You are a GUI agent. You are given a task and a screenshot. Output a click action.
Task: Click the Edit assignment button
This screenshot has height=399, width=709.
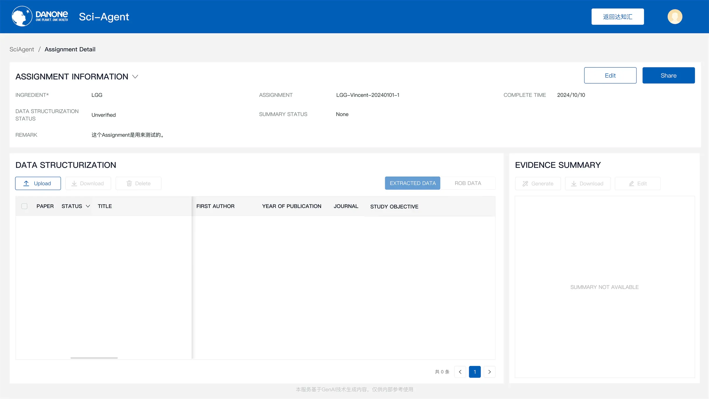610,75
